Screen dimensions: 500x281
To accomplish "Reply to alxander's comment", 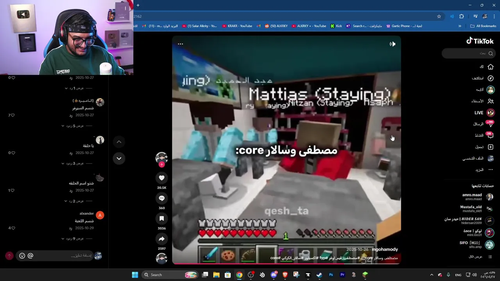I will coord(71,228).
